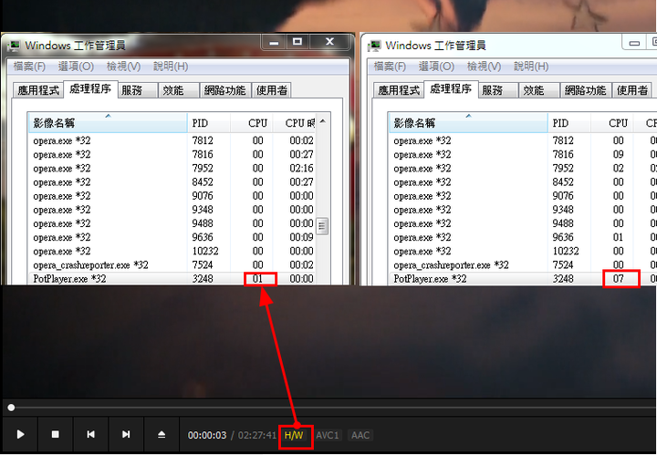
Task: Click the seek bar handle in PotPlayer
Action: [x=11, y=408]
